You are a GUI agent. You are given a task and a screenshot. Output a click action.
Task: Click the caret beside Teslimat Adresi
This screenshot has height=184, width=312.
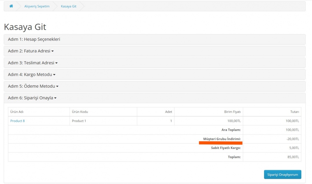(56, 63)
